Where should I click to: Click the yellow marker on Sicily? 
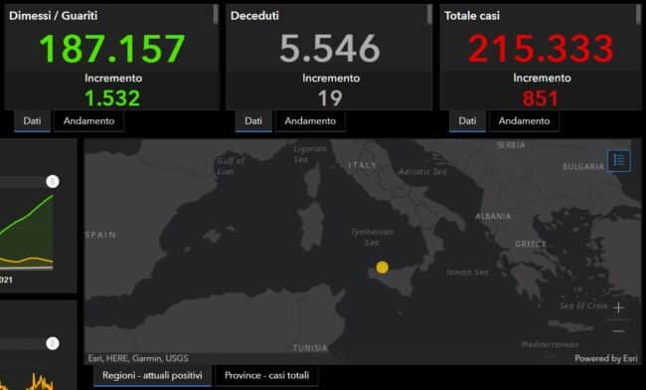pyautogui.click(x=383, y=268)
